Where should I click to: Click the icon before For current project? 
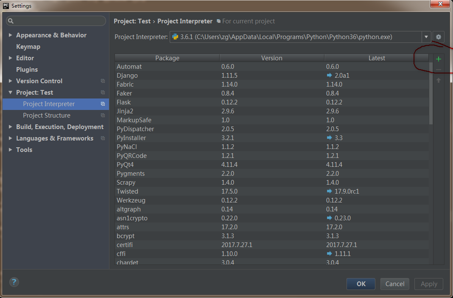click(218, 21)
